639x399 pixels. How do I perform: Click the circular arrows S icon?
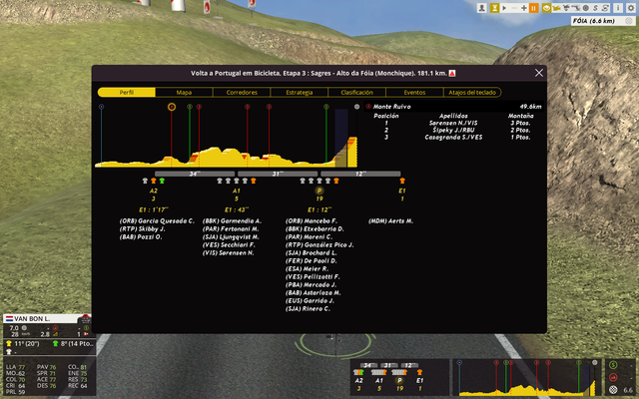pos(605,8)
